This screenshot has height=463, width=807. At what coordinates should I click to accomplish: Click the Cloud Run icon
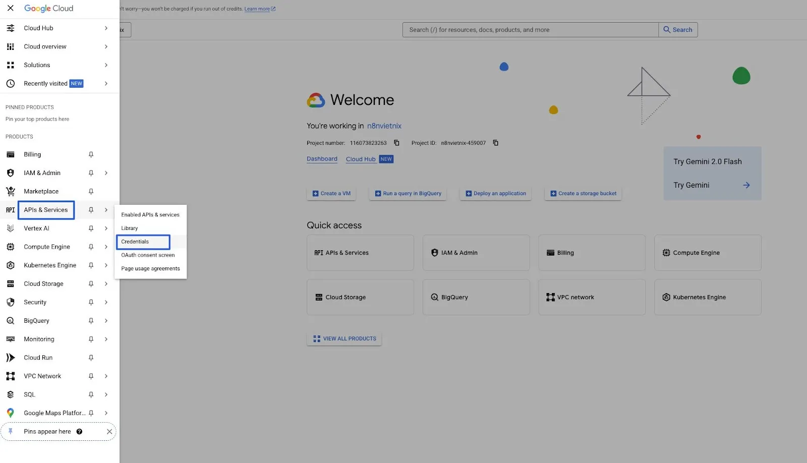pyautogui.click(x=10, y=358)
